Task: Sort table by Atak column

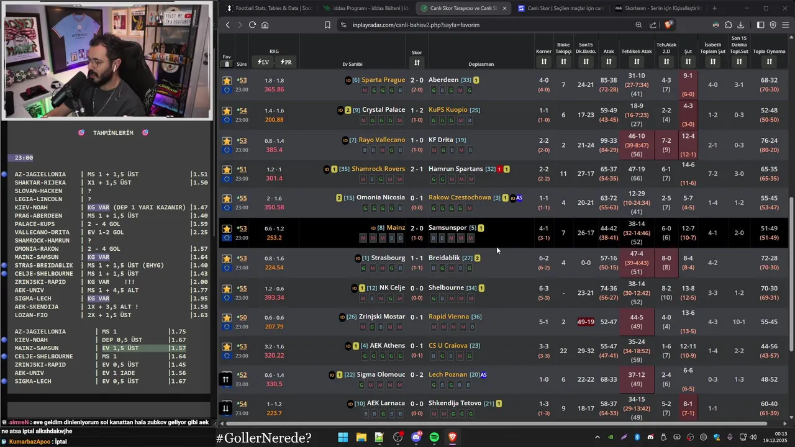Action: pyautogui.click(x=609, y=61)
